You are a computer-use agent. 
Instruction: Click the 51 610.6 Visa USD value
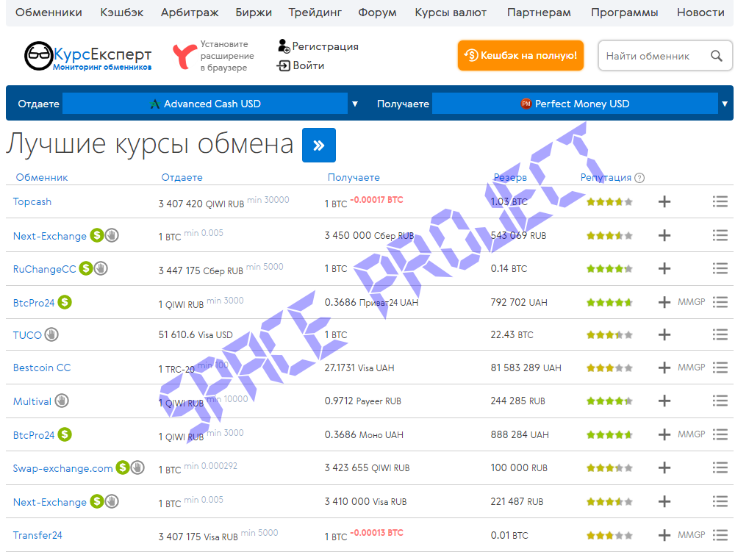(196, 334)
